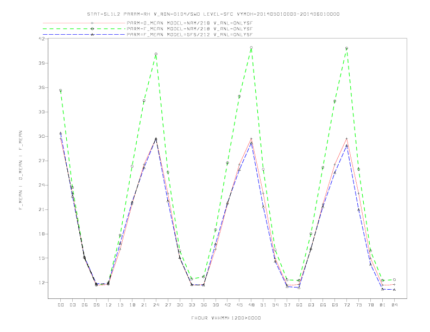Click blue triangle data point at hour 84

[x=394, y=290]
